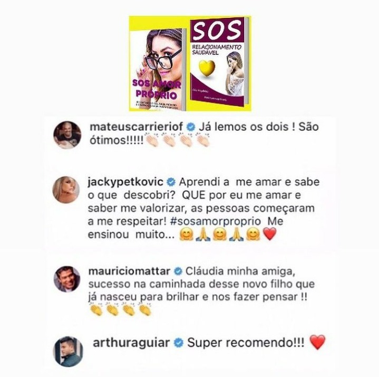Click the mateuscarrieriof username
Screen dimensions: 379x377
click(137, 127)
